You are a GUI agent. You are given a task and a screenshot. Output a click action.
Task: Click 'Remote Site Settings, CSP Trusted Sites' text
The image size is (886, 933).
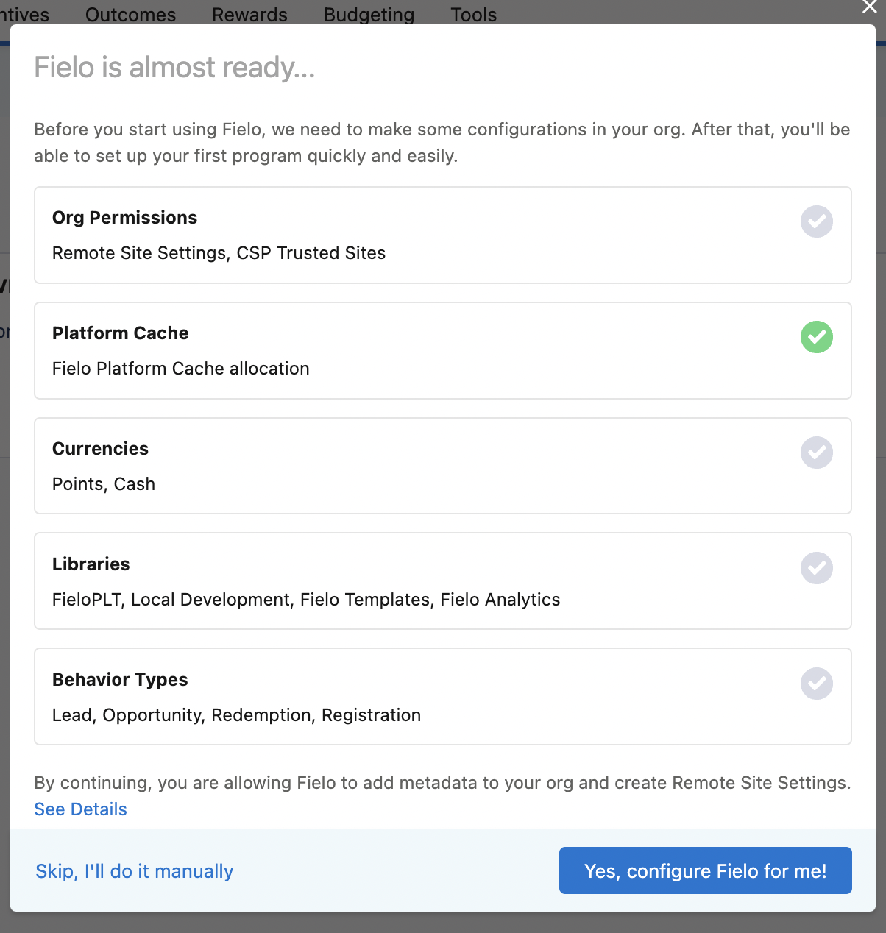point(219,253)
